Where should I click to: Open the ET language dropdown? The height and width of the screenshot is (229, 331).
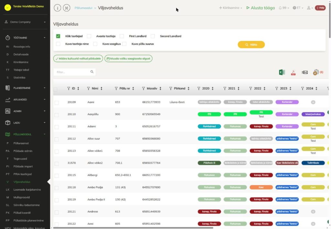pos(298,8)
